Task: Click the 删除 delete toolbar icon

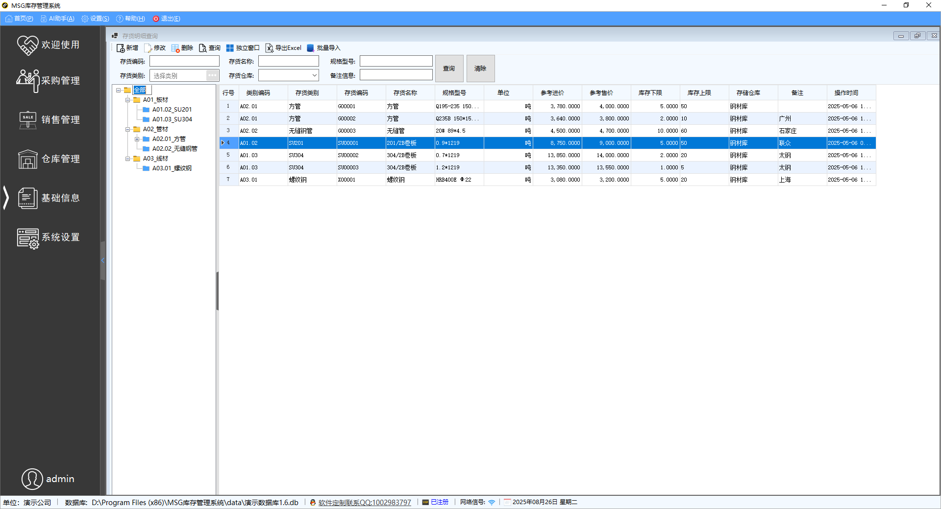Action: click(x=175, y=48)
